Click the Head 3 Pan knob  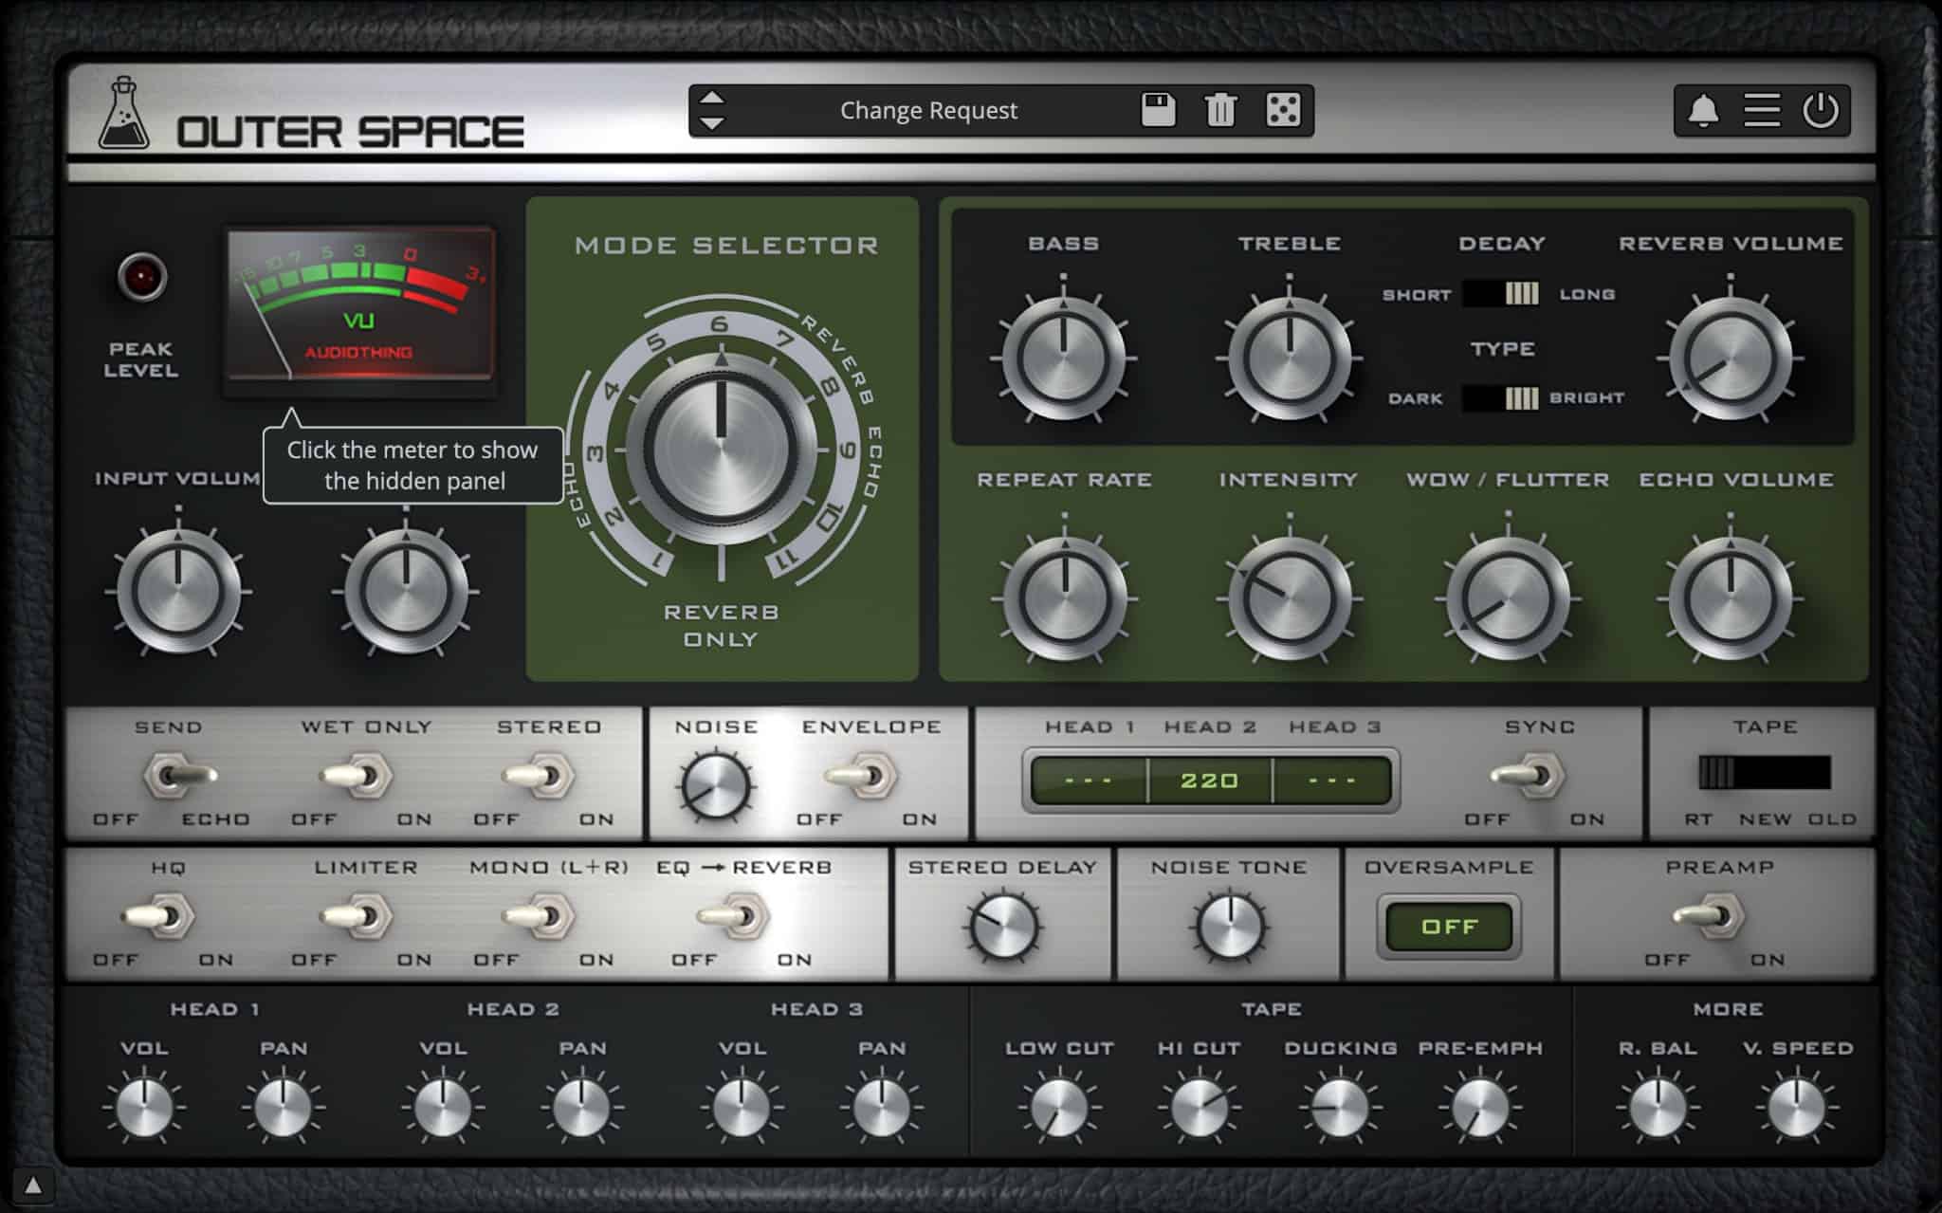tap(882, 1106)
